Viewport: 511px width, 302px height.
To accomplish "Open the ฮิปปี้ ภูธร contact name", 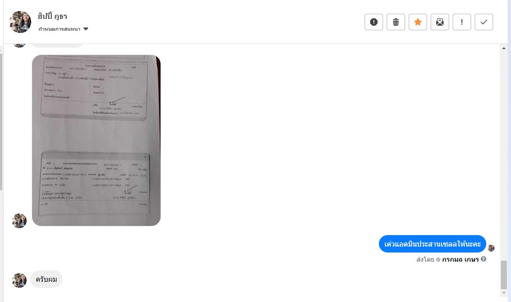I will pos(52,16).
